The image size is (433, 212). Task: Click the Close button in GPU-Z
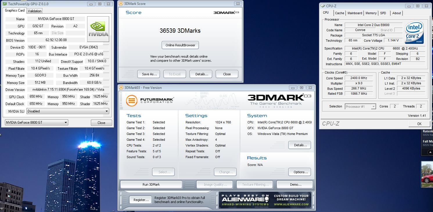click(x=101, y=123)
